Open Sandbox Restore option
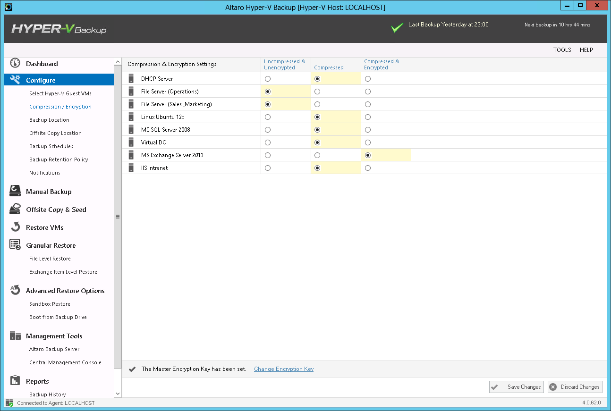 pos(50,304)
